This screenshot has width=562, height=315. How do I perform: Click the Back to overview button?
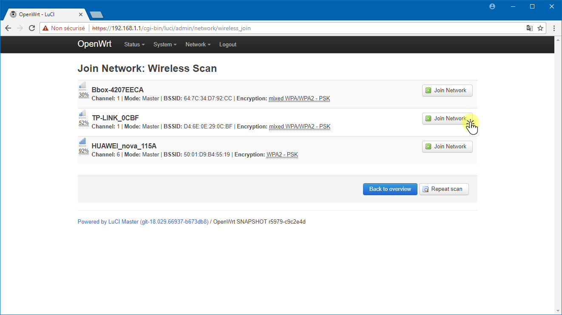[390, 189]
